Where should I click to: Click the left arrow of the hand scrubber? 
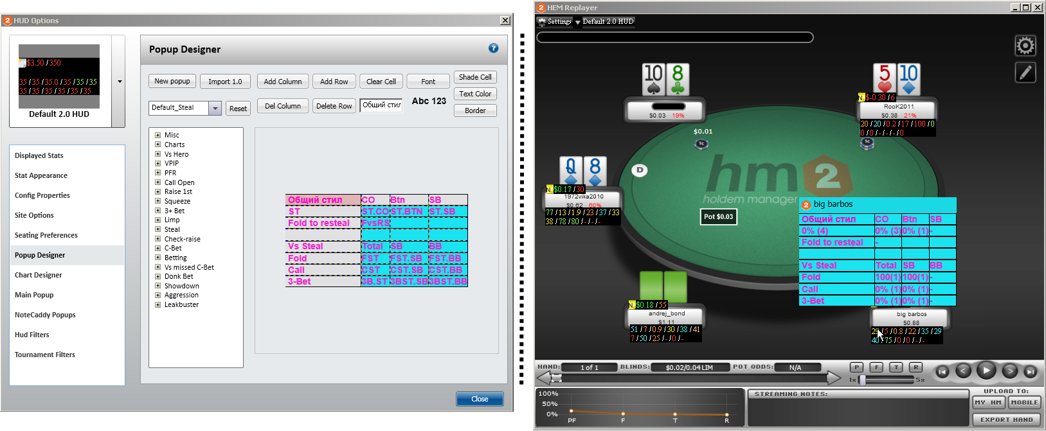click(543, 378)
